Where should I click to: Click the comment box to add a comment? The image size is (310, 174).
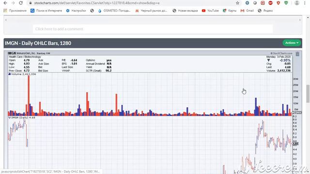153,29
